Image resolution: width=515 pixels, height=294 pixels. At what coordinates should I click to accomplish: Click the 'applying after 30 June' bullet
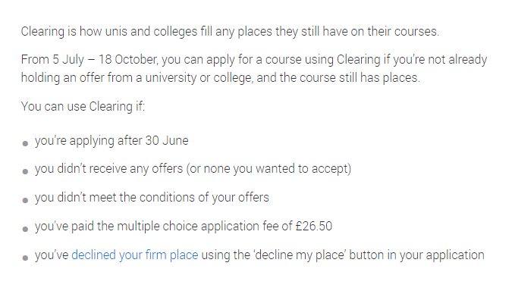(111, 141)
